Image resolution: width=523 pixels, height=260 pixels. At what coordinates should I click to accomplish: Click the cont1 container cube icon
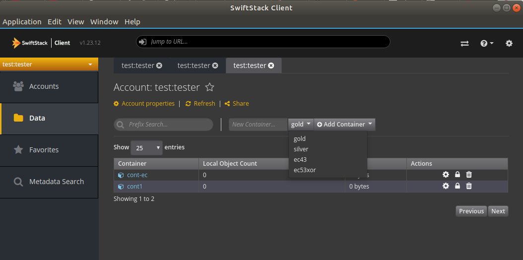pos(121,187)
